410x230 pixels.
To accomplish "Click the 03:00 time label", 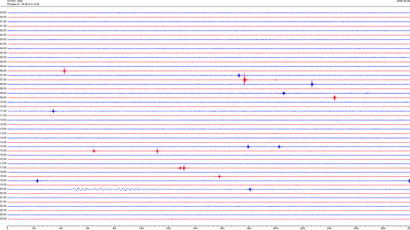I will 3,39.
